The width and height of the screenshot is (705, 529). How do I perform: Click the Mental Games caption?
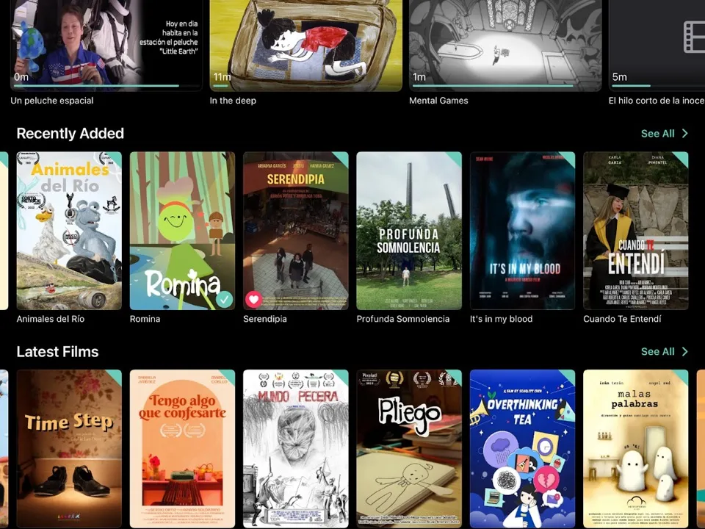[438, 101]
